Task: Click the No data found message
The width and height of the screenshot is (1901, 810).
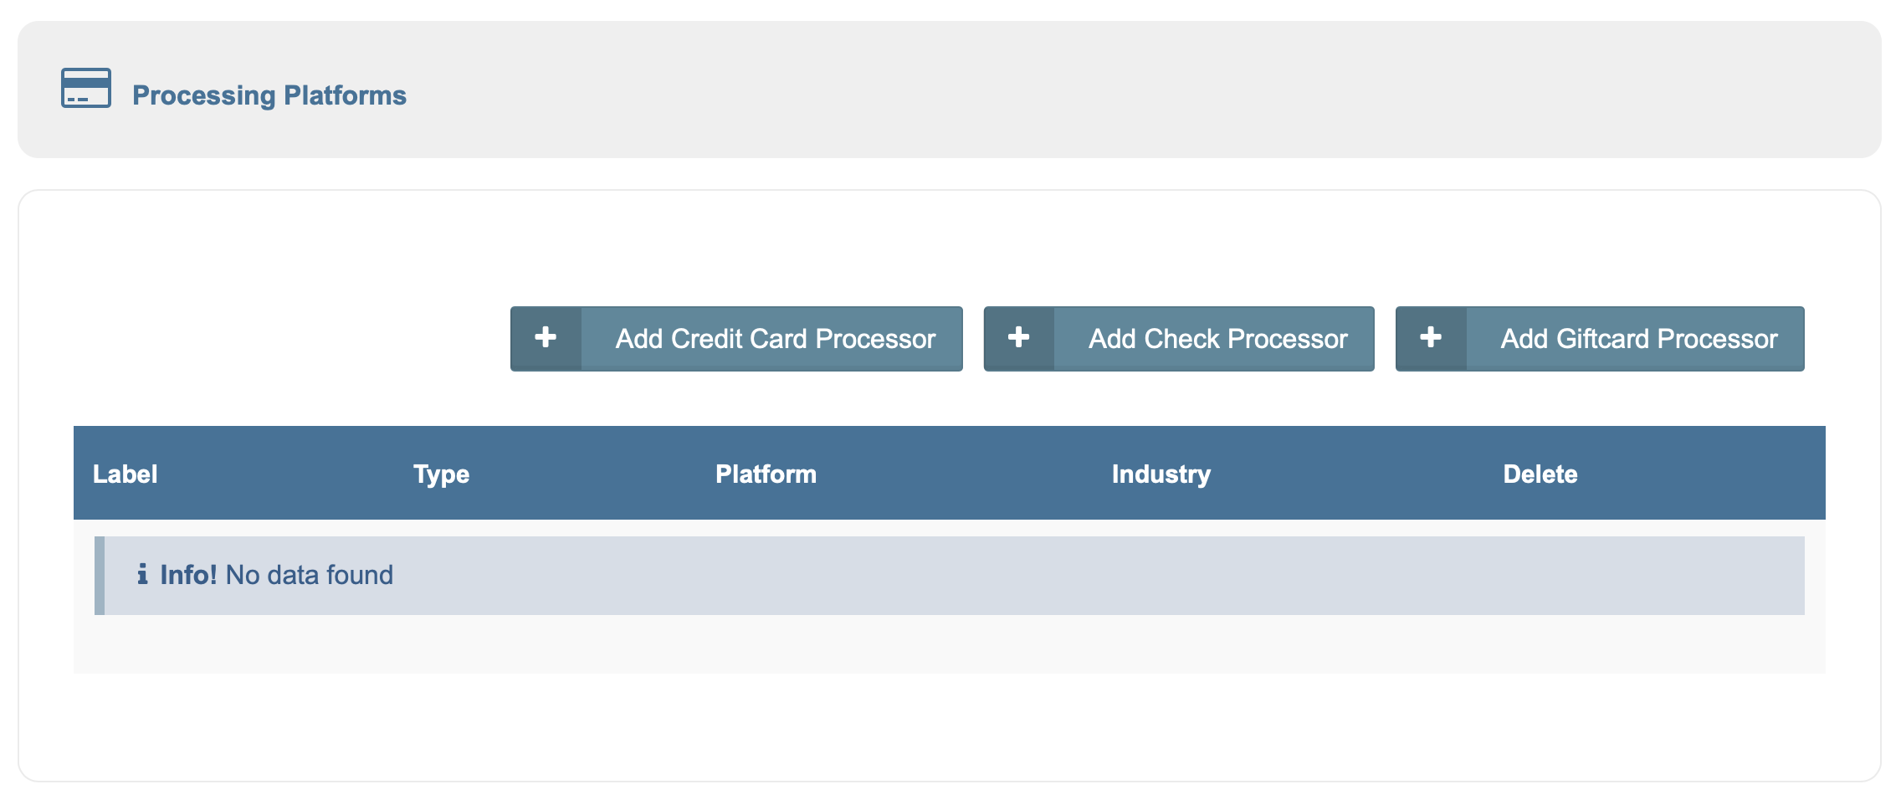Action: [x=309, y=575]
